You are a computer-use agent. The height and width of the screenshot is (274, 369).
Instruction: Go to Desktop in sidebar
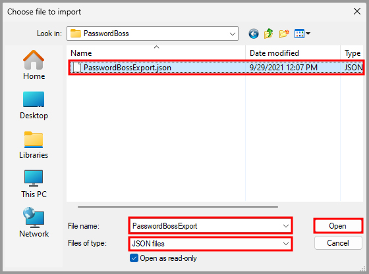coord(34,105)
